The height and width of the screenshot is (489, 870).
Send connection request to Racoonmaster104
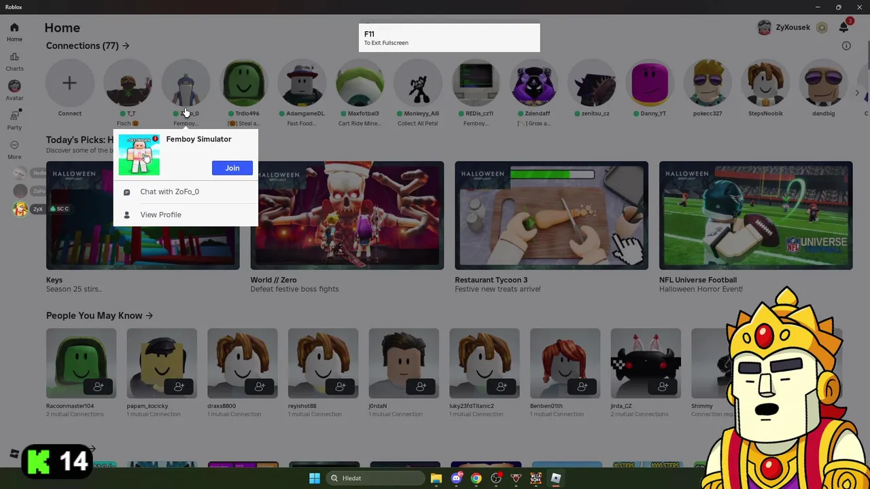(x=99, y=386)
